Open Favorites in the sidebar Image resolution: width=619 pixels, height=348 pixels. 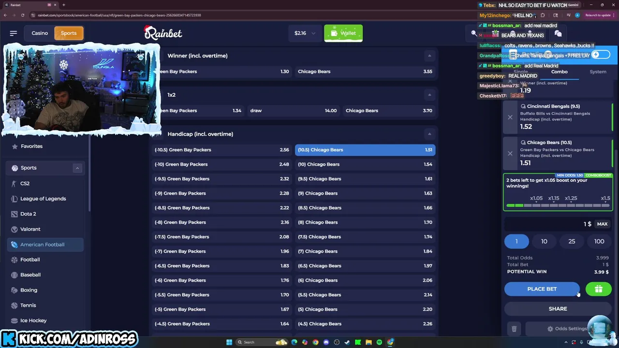pyautogui.click(x=31, y=146)
